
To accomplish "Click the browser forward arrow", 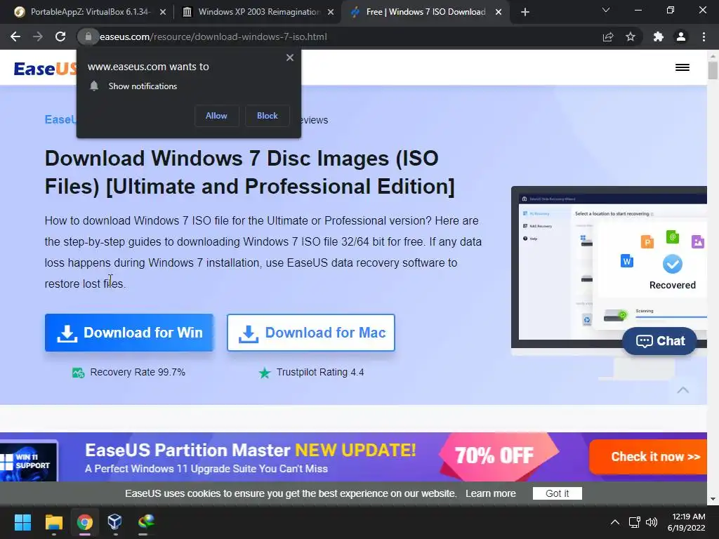I will (38, 36).
